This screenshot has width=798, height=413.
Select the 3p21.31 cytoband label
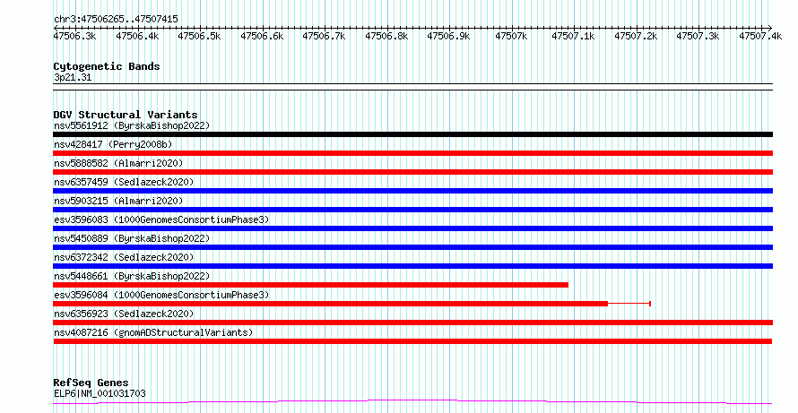tap(73, 78)
